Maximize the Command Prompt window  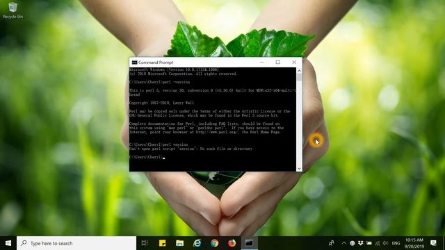277,62
